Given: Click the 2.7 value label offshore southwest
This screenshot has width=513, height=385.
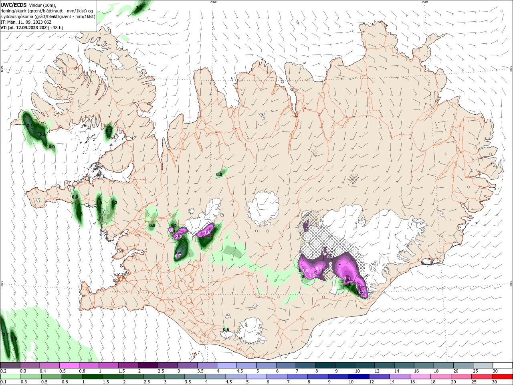Looking at the screenshot, I should click(x=5, y=334).
